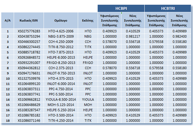Select bond cell YIOULA-8.500-2014
This screenshot has width=193, height=128.
pos(61,100)
